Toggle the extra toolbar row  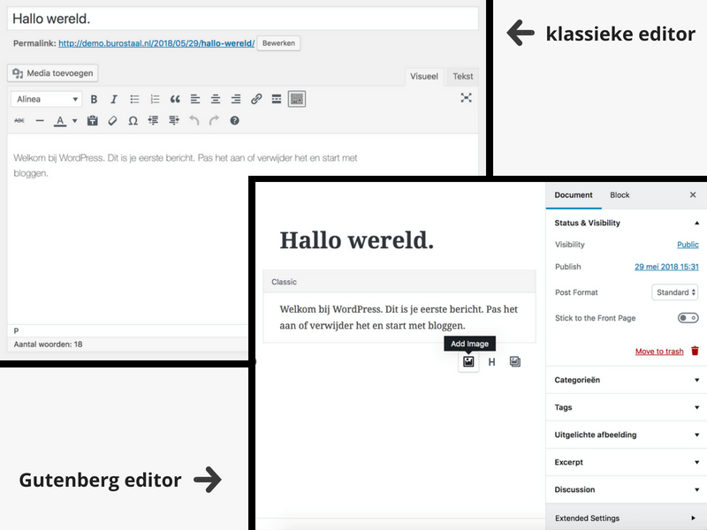coord(297,99)
